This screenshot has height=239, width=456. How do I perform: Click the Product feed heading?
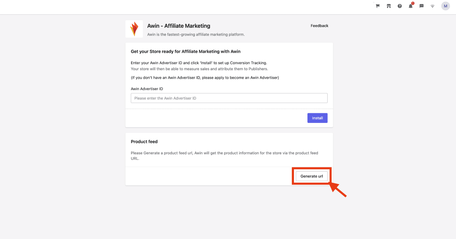144,141
